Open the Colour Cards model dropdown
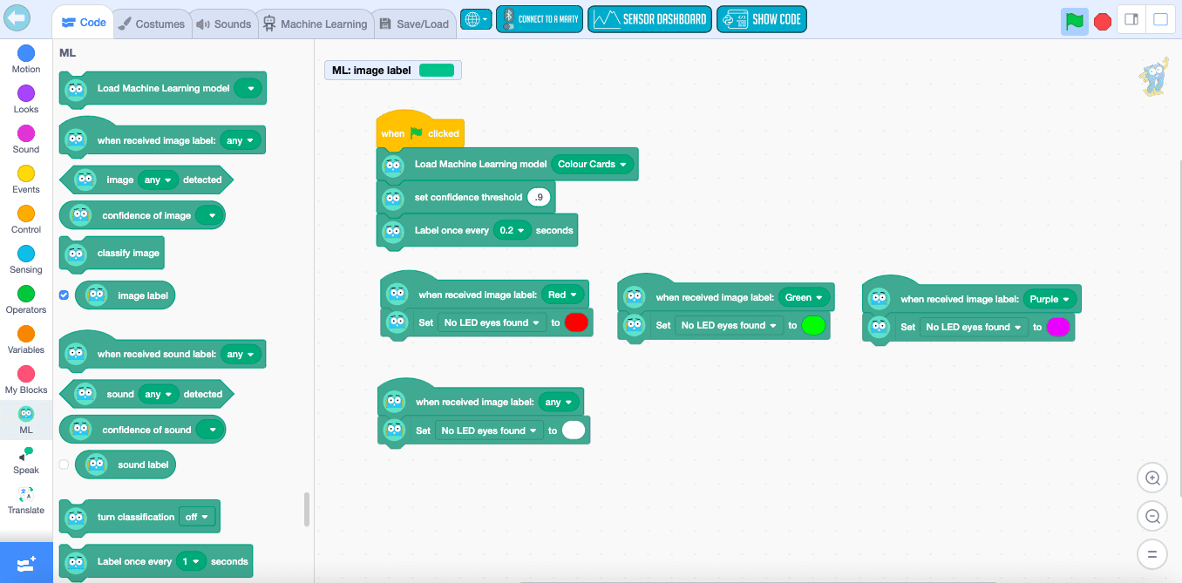Screen dimensions: 1182x583 coord(592,164)
